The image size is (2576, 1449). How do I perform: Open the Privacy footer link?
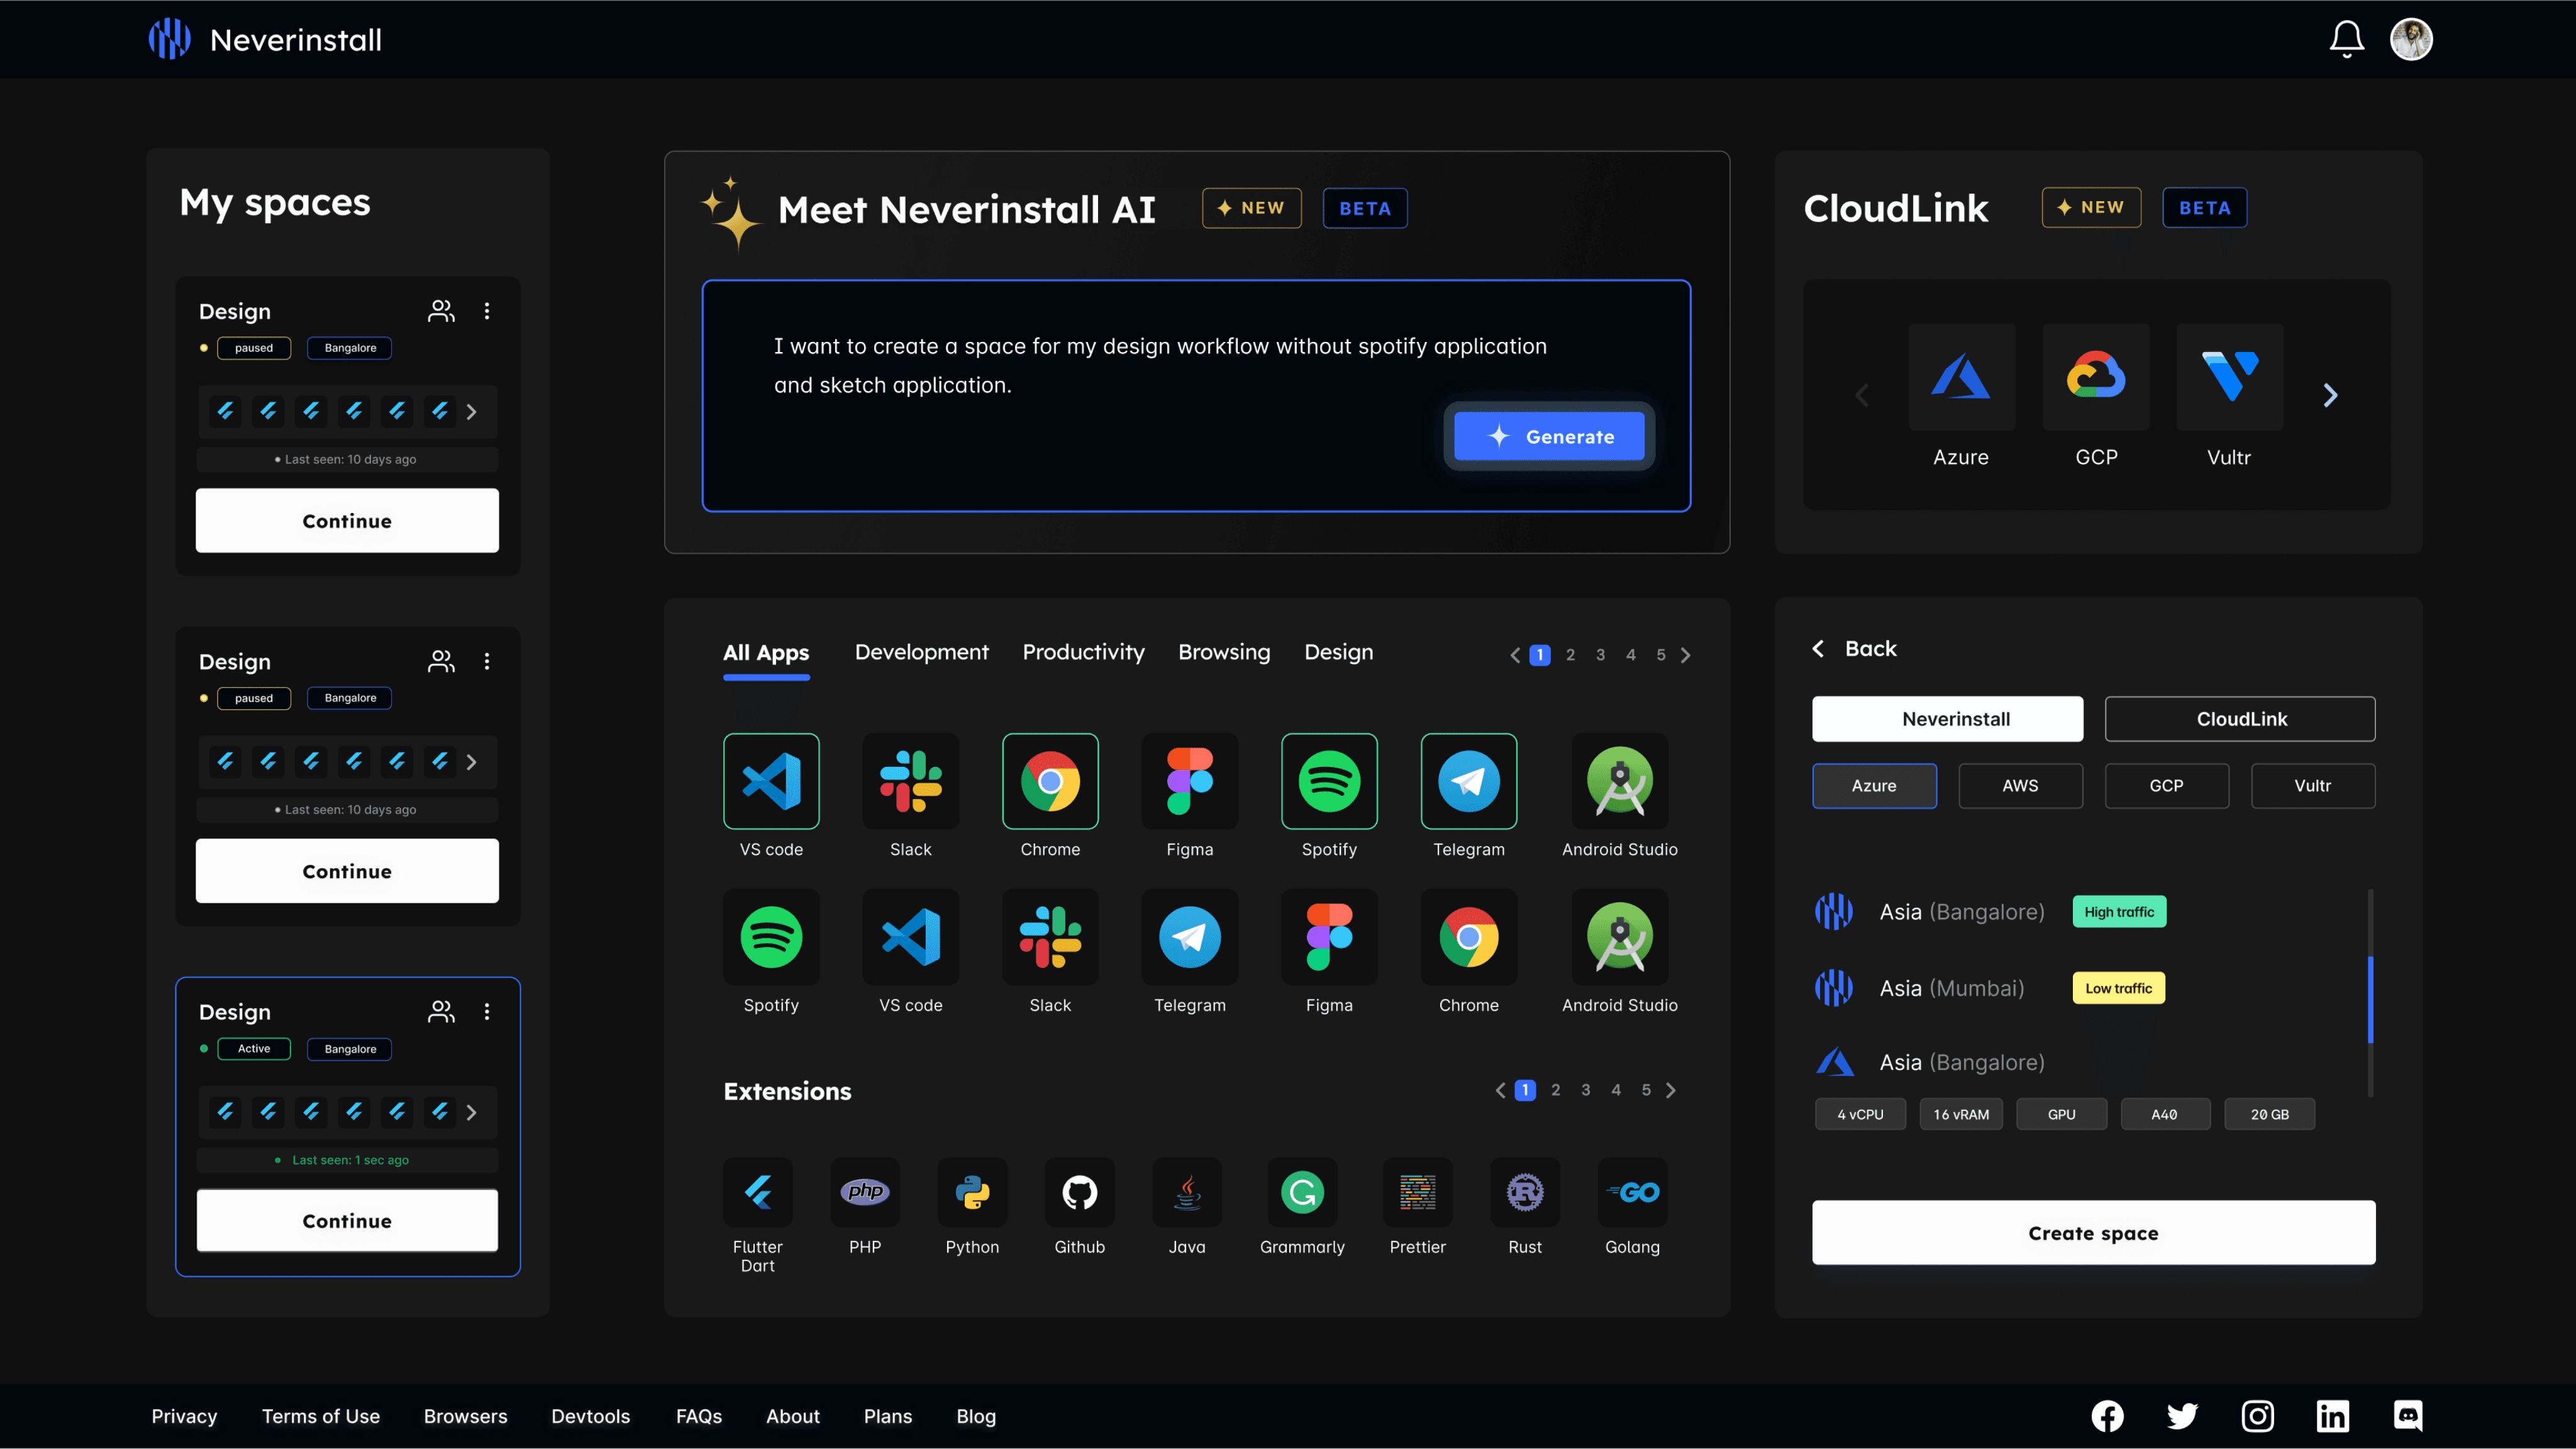point(184,1416)
